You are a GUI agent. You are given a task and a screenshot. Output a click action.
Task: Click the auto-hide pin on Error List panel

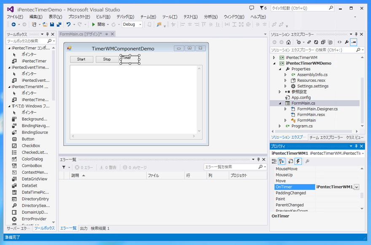[258, 159]
